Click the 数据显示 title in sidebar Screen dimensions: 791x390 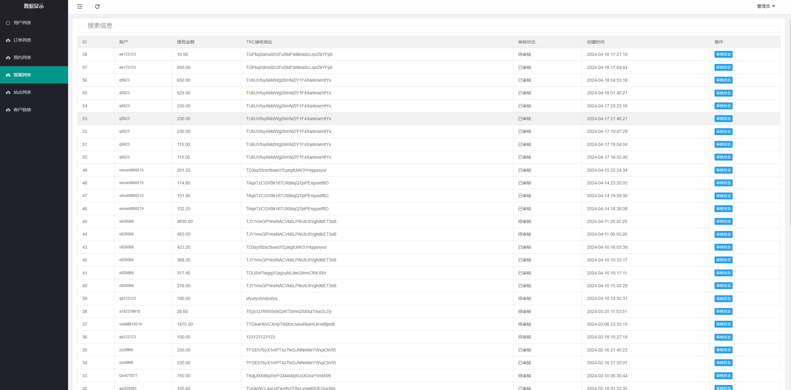34,6
